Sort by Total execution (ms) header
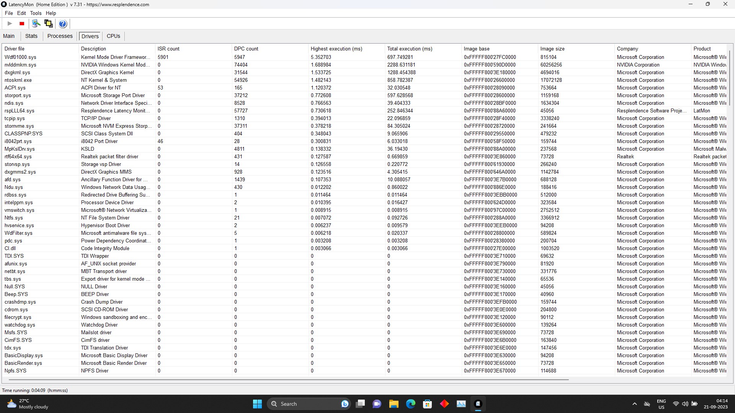 (423, 49)
